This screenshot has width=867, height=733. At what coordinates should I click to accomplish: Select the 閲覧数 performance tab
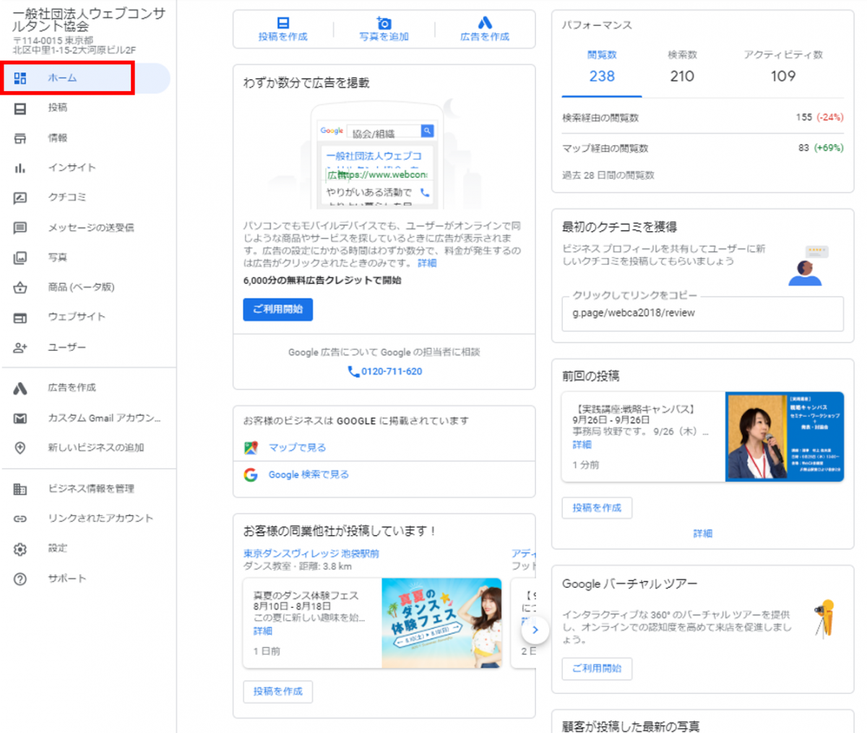pyautogui.click(x=602, y=67)
